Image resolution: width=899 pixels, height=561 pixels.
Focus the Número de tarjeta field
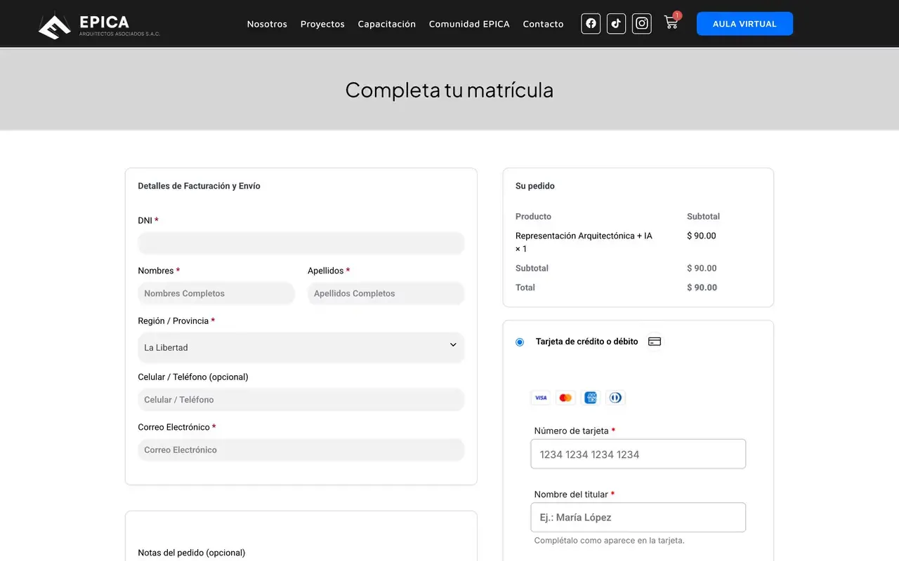(x=638, y=454)
